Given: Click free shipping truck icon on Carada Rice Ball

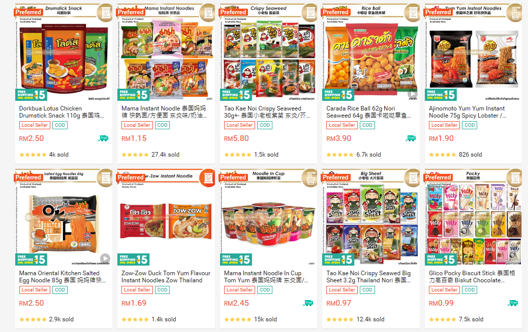Looking at the screenshot, I should coord(411,138).
